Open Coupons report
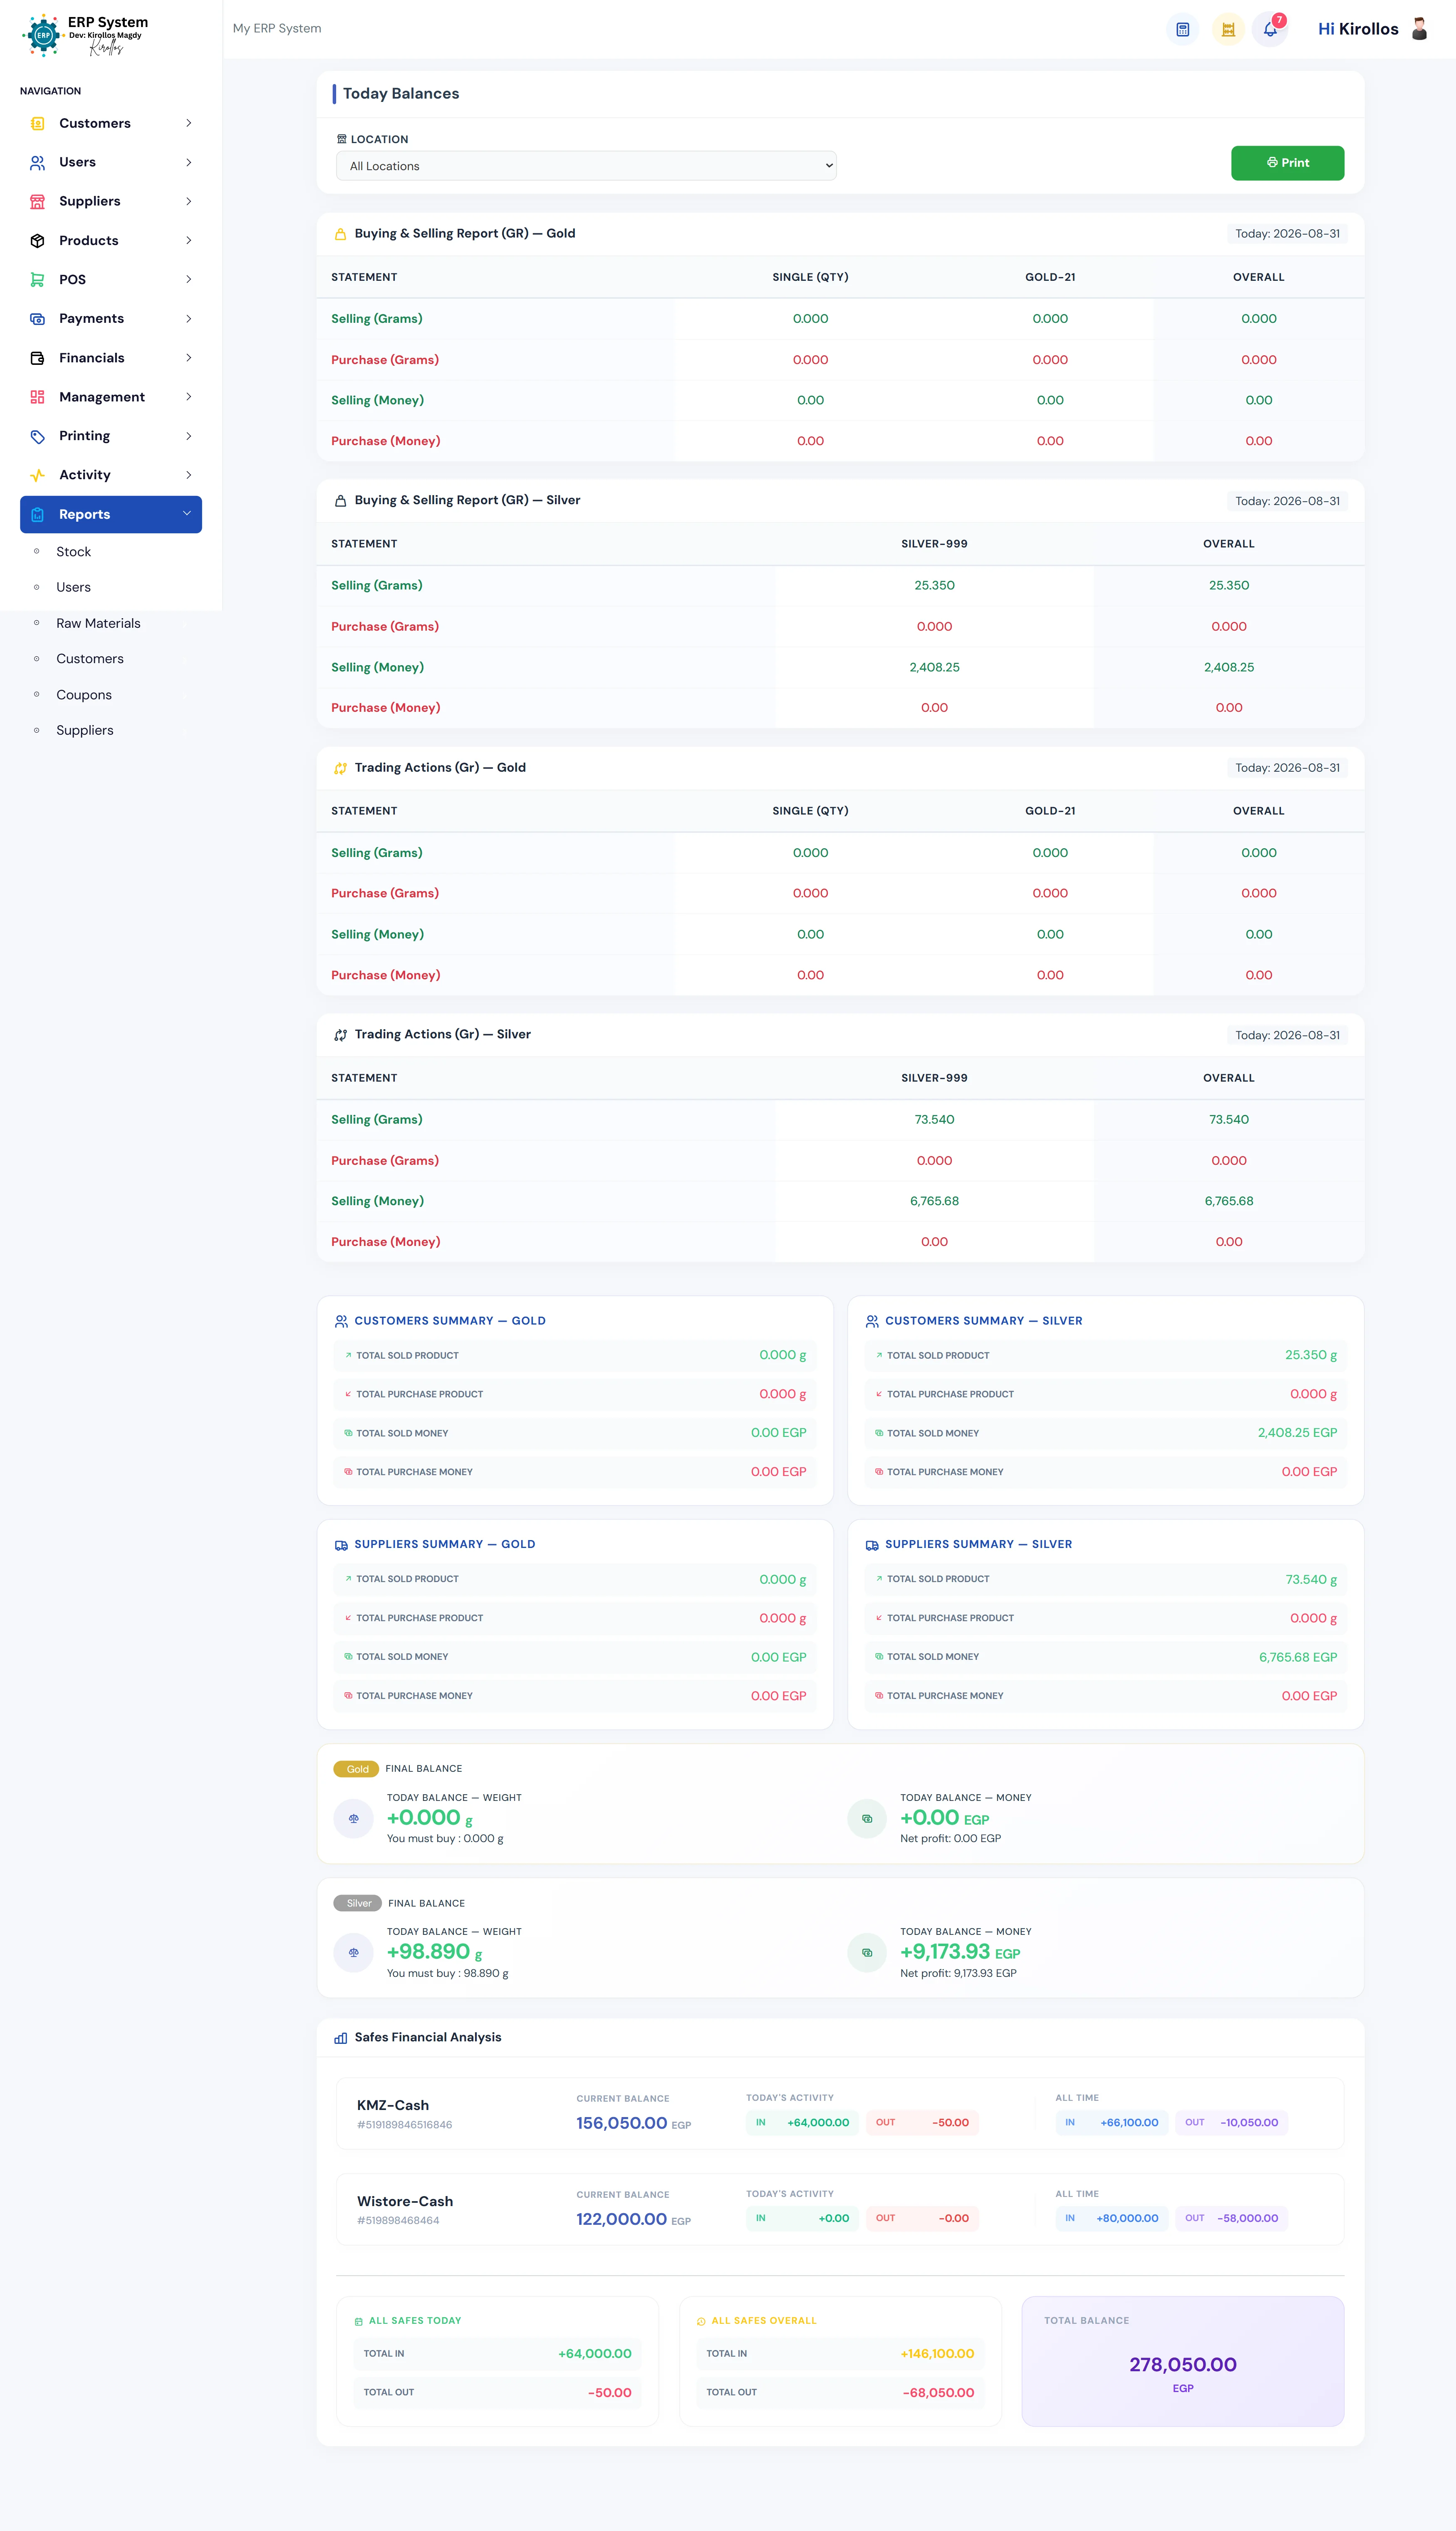This screenshot has width=1456, height=2531. (x=84, y=695)
